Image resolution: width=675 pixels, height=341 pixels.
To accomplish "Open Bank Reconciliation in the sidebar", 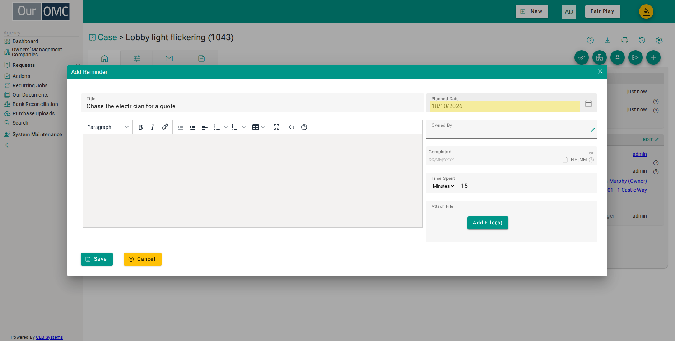I will pyautogui.click(x=35, y=104).
